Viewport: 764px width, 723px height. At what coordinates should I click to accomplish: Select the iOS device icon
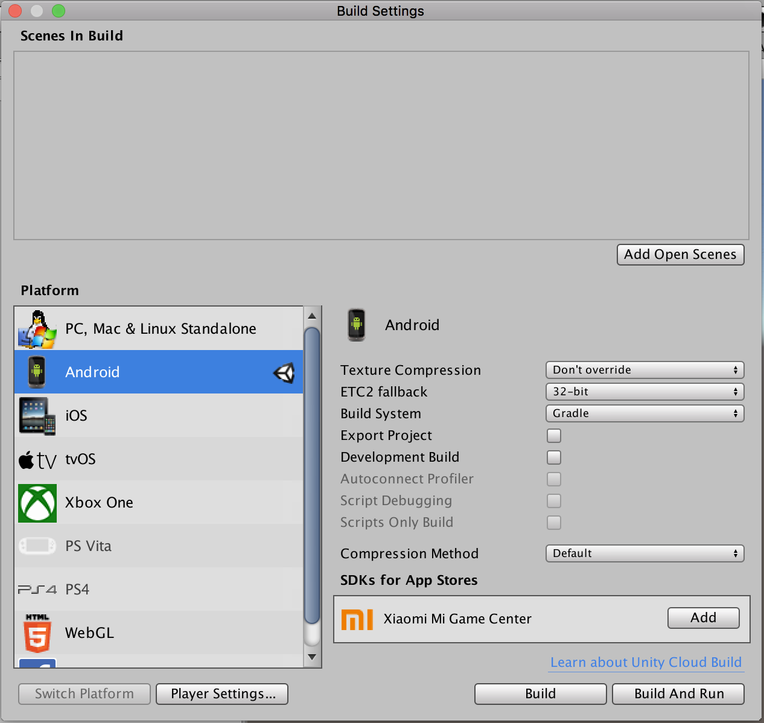[x=37, y=416]
